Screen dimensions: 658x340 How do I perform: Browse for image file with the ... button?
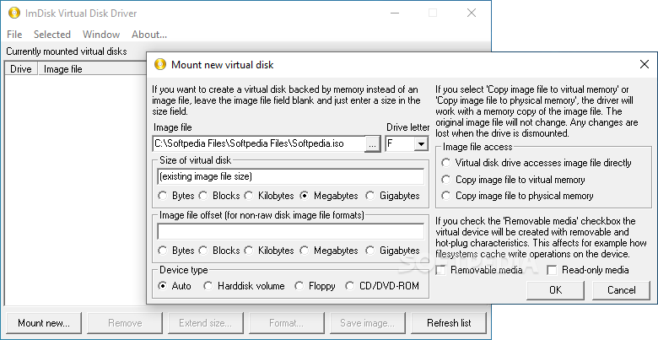372,144
